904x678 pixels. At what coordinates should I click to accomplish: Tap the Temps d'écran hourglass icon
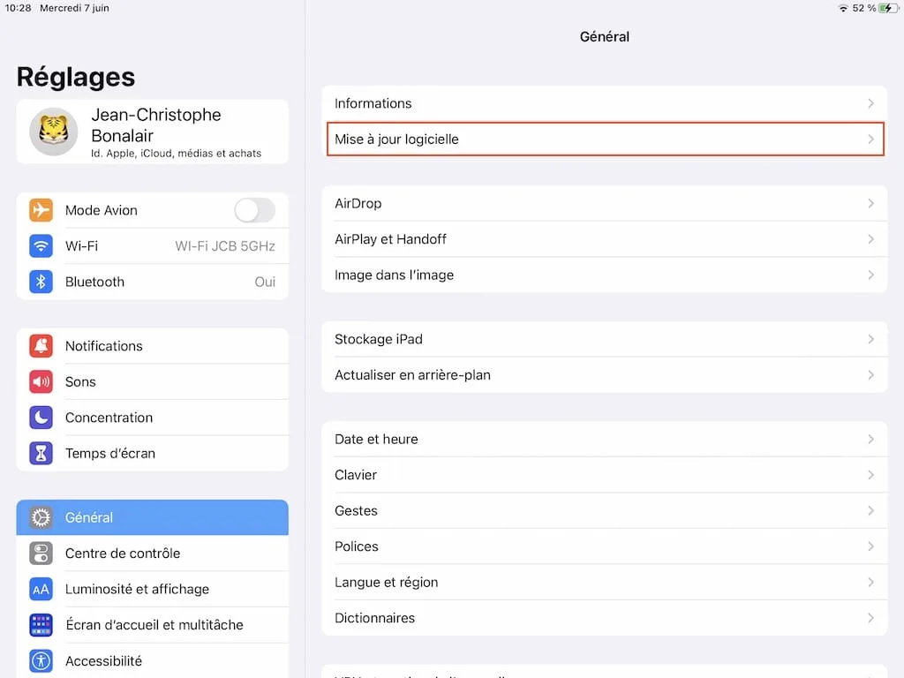pyautogui.click(x=41, y=453)
